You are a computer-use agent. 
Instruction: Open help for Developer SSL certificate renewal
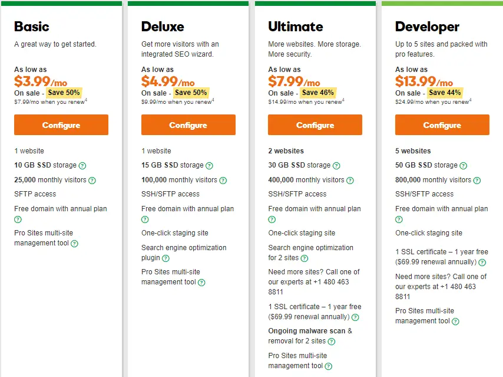click(x=482, y=263)
